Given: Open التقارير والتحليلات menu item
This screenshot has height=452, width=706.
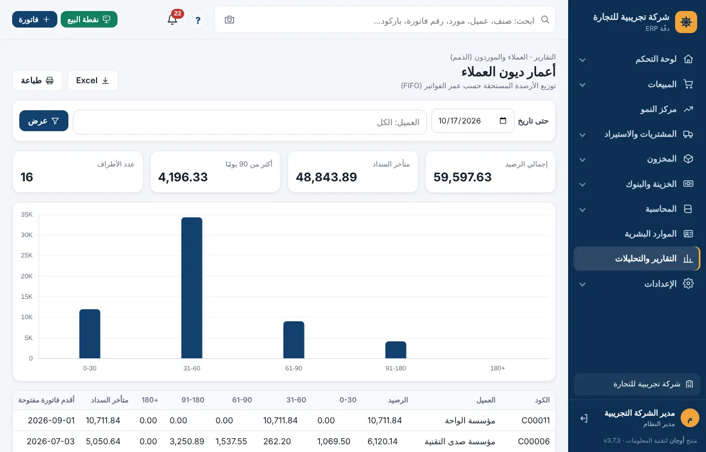Looking at the screenshot, I should pos(637,259).
